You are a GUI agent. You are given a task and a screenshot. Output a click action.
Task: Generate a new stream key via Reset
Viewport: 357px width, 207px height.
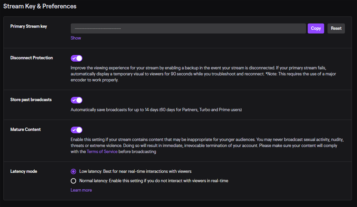click(336, 28)
